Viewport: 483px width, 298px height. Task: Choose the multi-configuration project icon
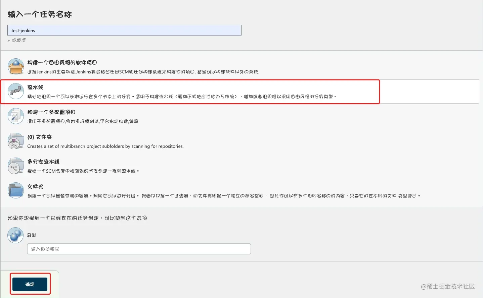16,116
